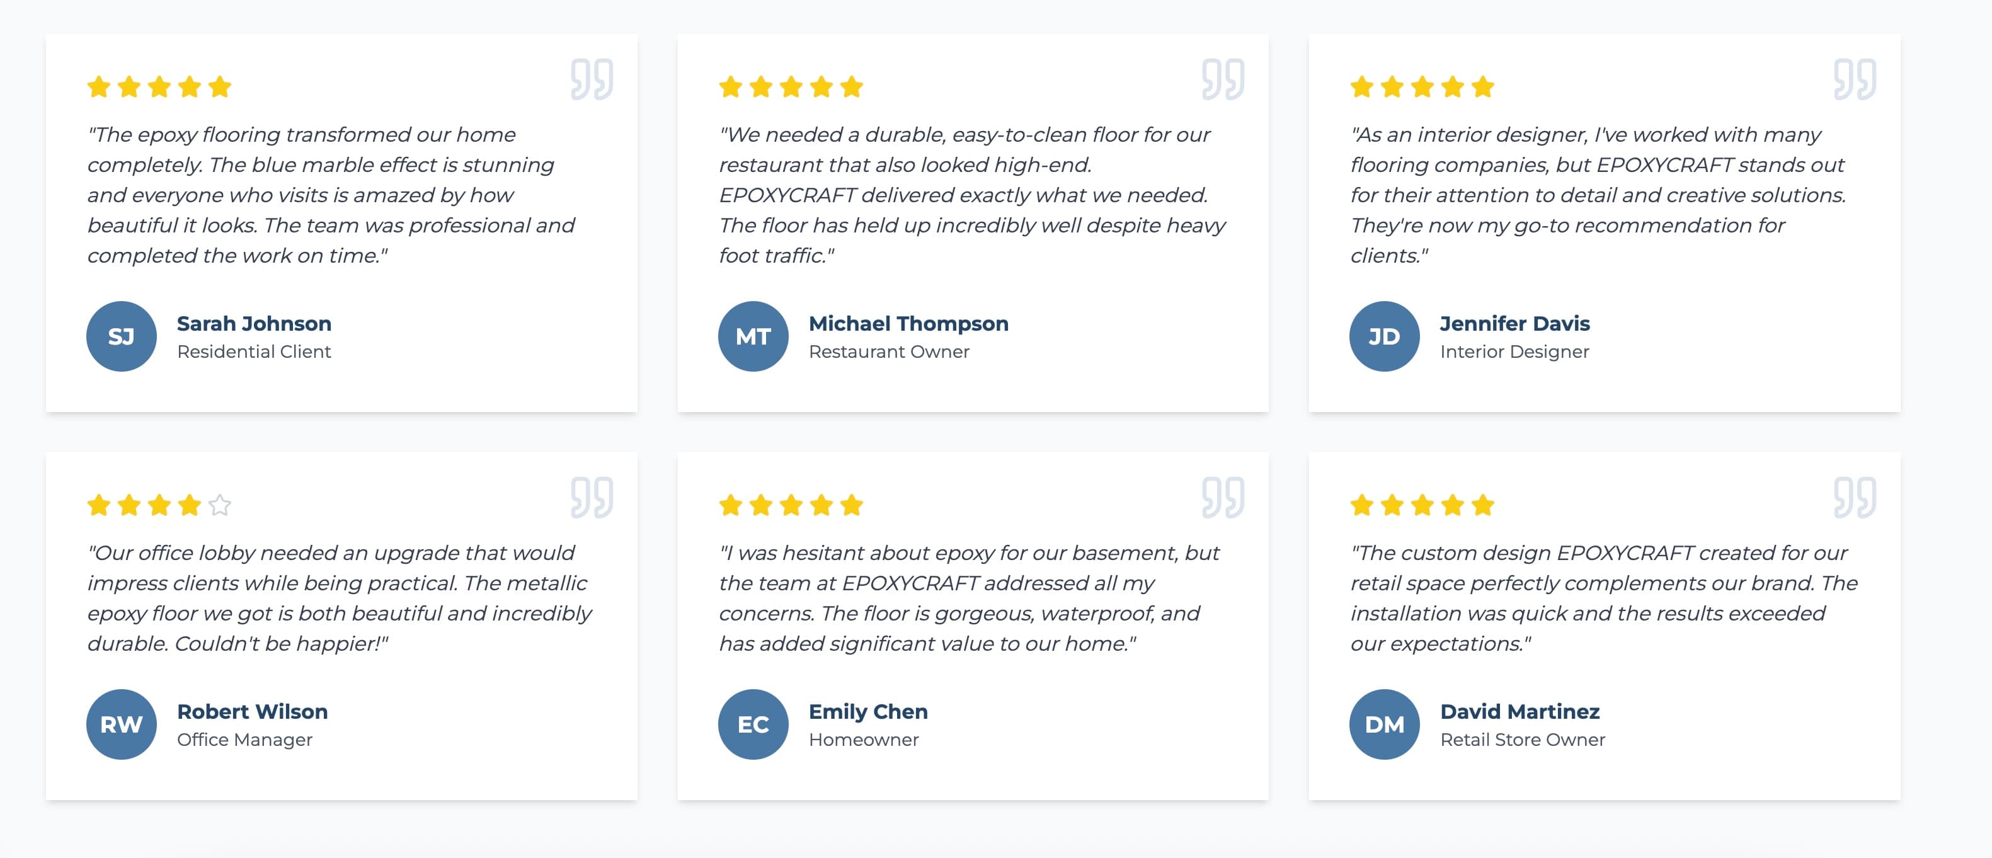
Task: Click the quote mark icon in Michael Thompson's card
Action: coord(1223,79)
